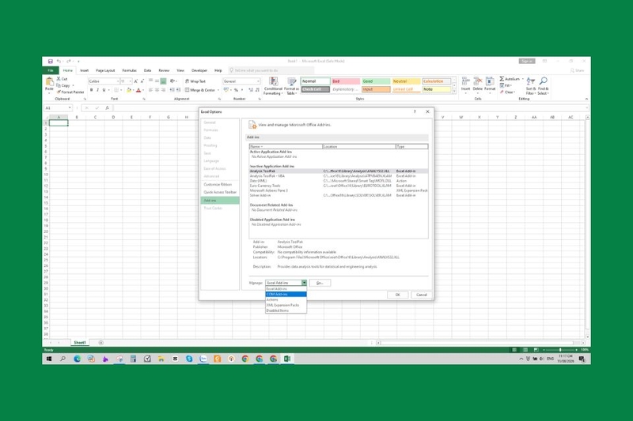Click the Excel icon in Windows taskbar
Viewport: 633px width, 421px height.
point(287,359)
